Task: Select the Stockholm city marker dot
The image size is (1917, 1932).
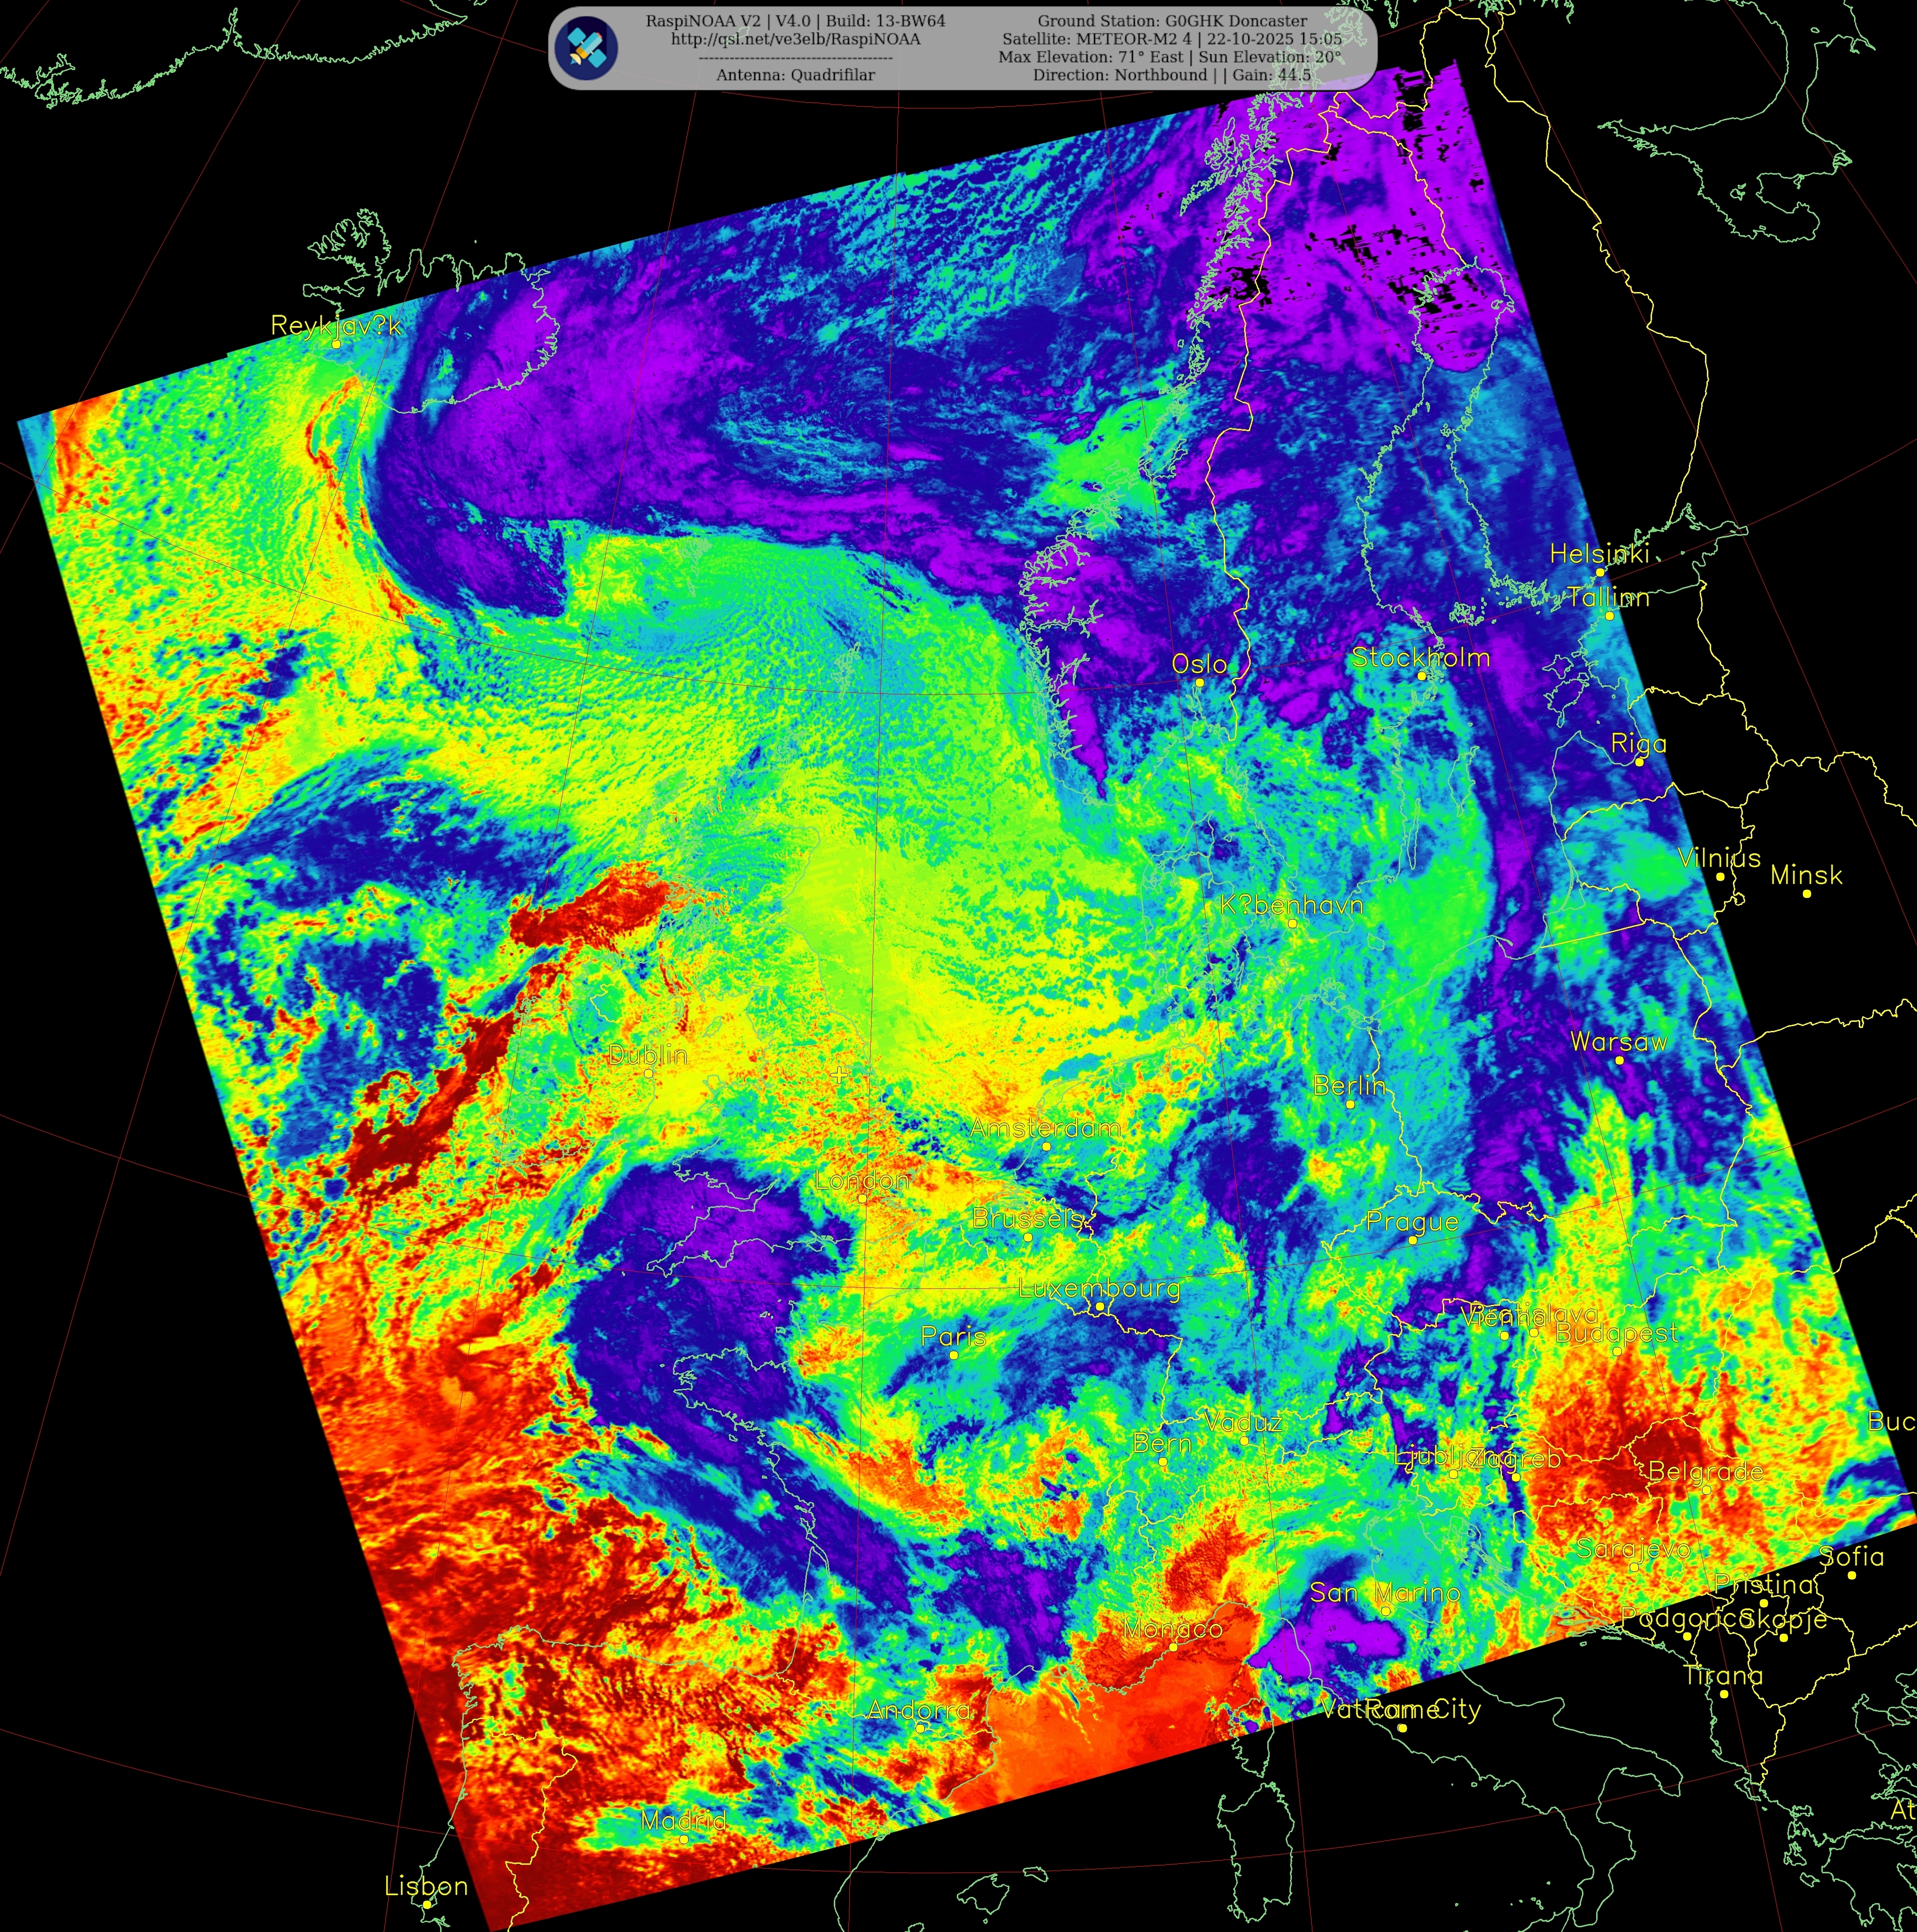Action: (x=1422, y=676)
